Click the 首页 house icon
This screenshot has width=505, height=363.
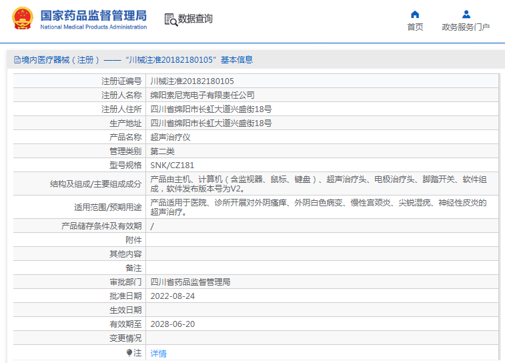pos(415,14)
